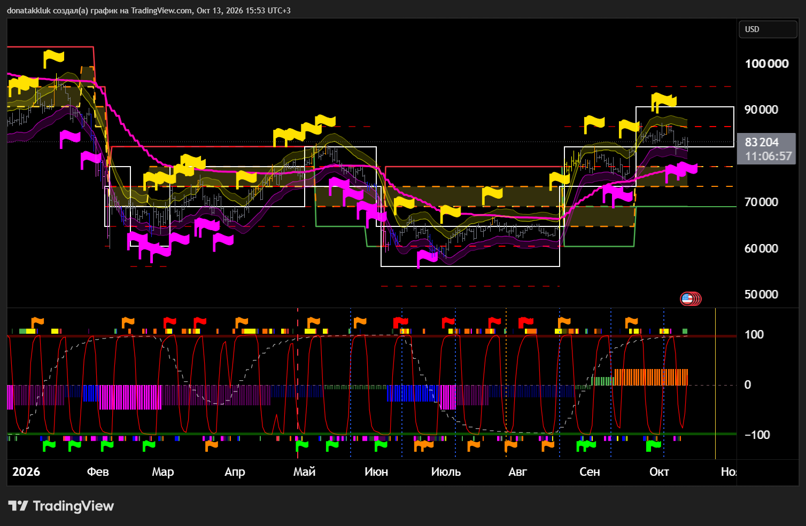
Task: Click the red dashed vertical line before Май
Action: click(298, 383)
